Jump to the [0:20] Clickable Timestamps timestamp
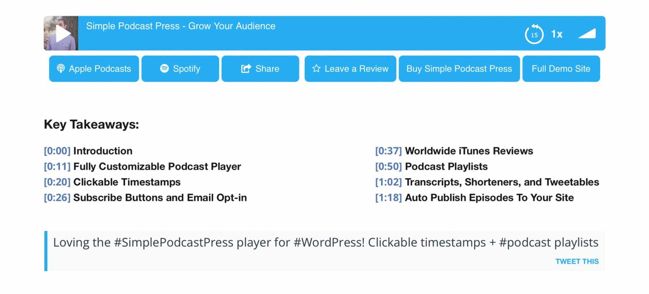The height and width of the screenshot is (294, 649). pyautogui.click(x=57, y=182)
